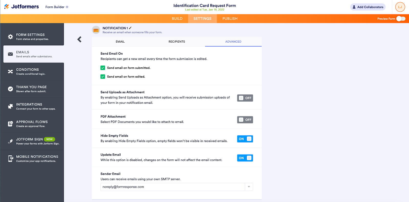Click the Integrations puzzle piece icon
Screen dimensions: 409x202
pos(10,106)
